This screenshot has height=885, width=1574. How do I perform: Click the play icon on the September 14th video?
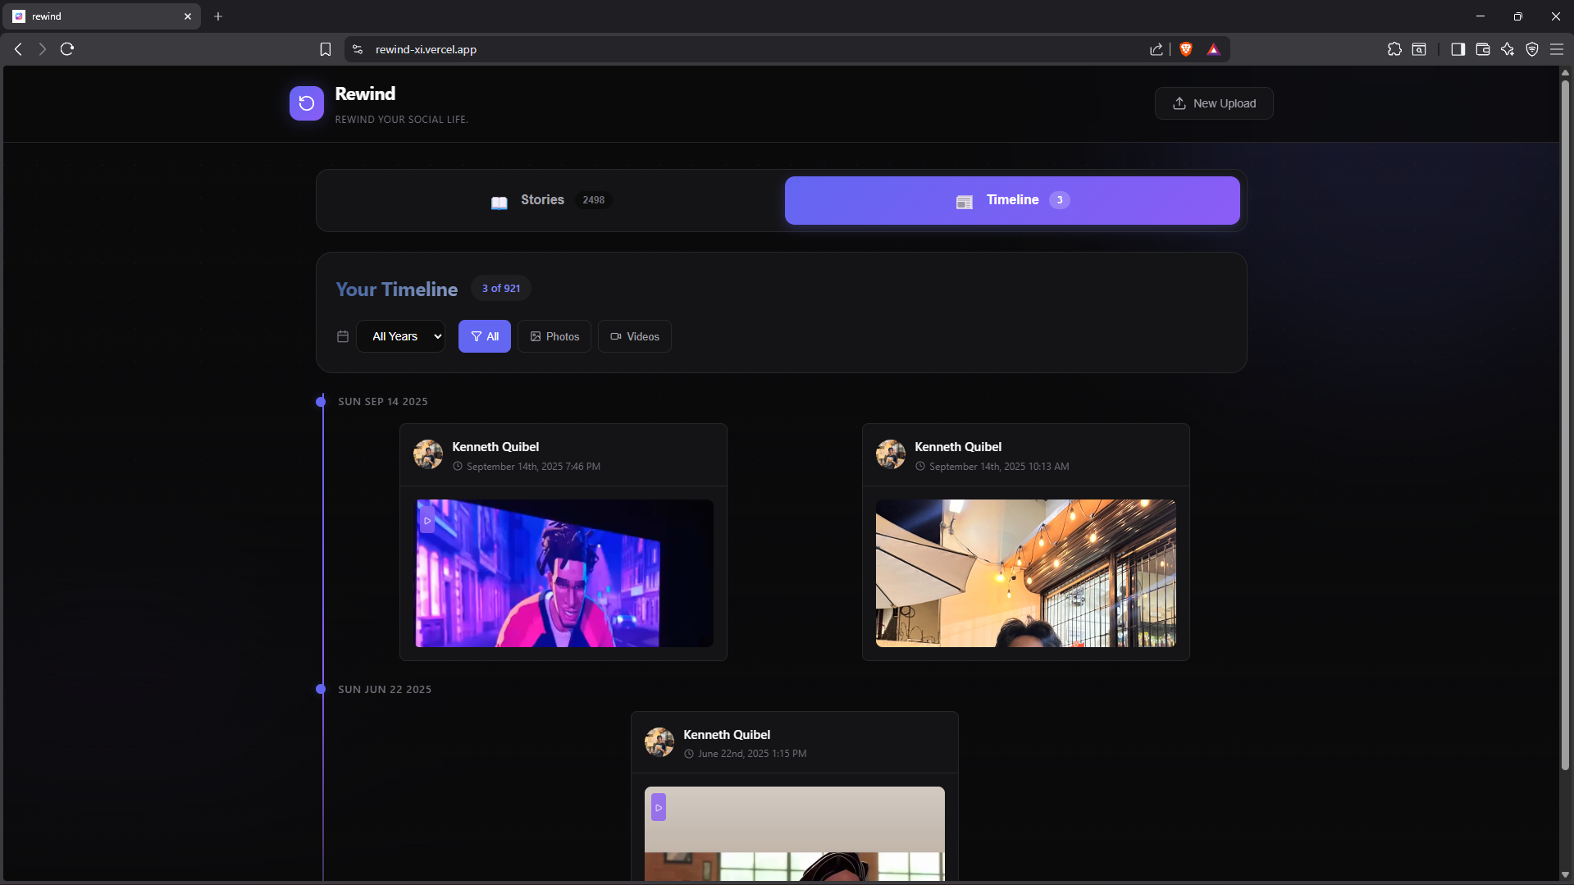pyautogui.click(x=427, y=521)
